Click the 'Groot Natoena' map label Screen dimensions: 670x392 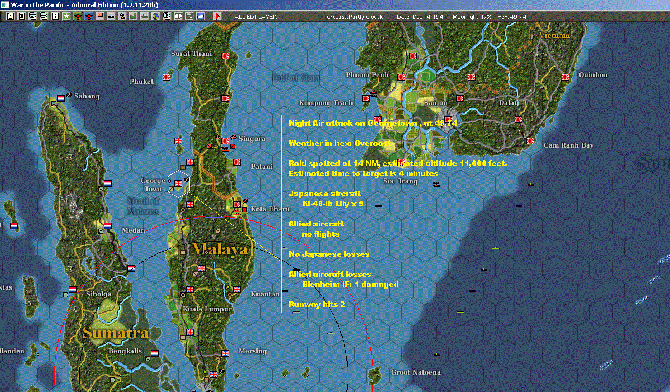click(416, 372)
